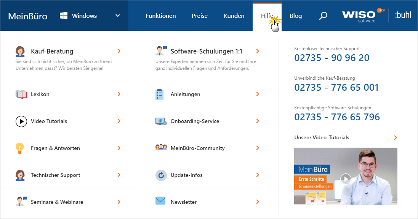Click the arrow next to Kauf-Beratung
This screenshot has width=418, height=219.
point(119,51)
